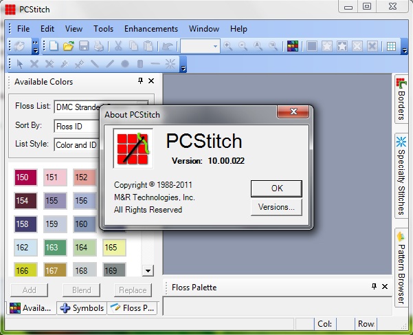Viewport: 413px width, 335px height.
Task: Click the star in box toolbar icon
Action: coord(327,46)
